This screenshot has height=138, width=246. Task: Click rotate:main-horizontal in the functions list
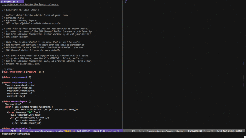pyautogui.click(x=21, y=90)
